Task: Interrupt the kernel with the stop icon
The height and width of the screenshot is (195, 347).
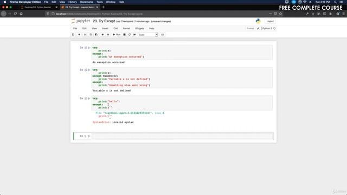Action: (124, 35)
